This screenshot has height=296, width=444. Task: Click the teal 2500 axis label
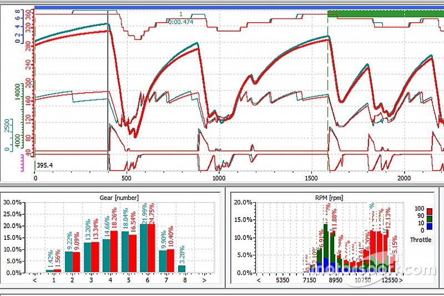point(7,126)
